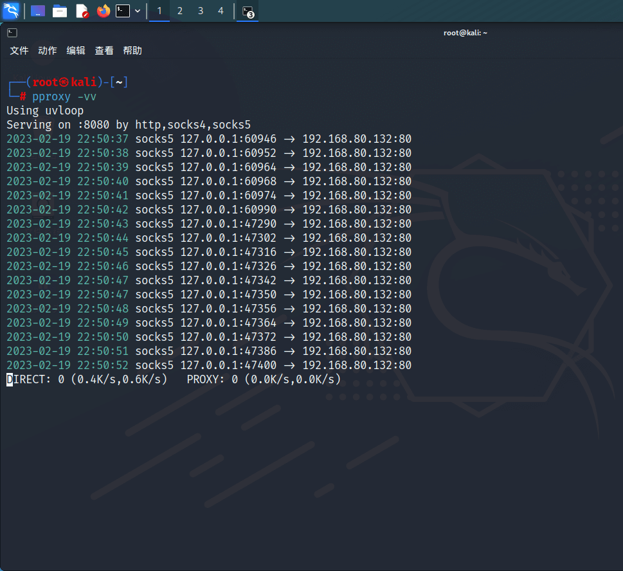Open the 文件 (File) menu
This screenshot has height=571, width=623.
(x=19, y=51)
